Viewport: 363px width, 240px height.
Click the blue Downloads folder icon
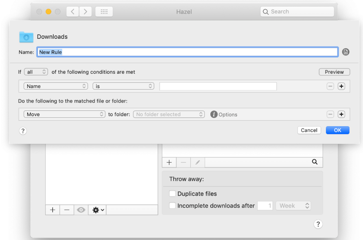coord(26,37)
